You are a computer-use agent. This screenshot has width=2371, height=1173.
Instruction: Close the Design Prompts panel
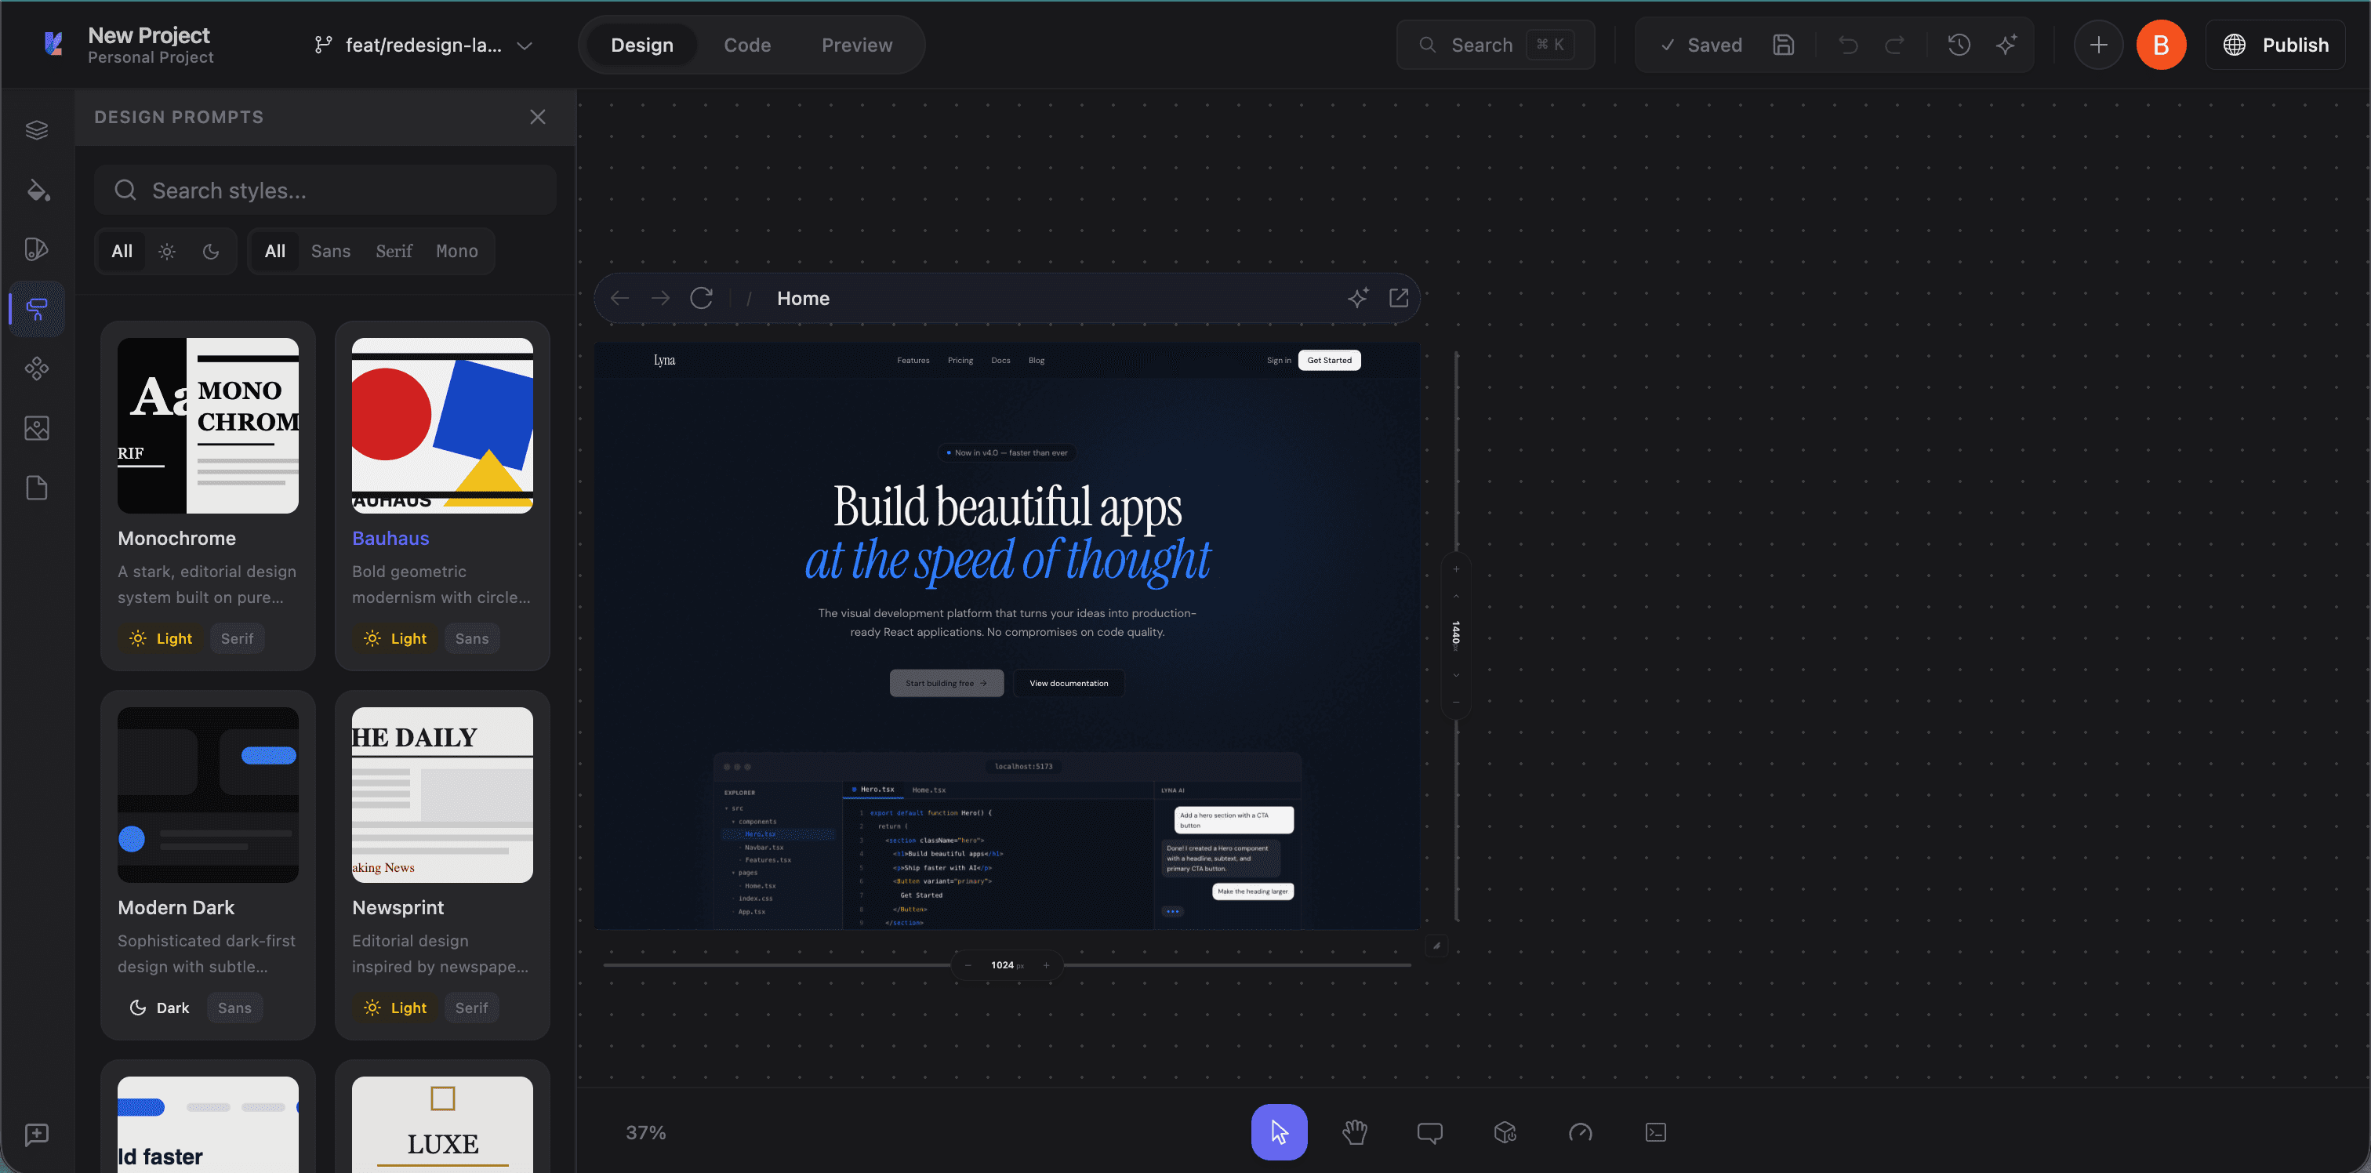click(x=538, y=117)
